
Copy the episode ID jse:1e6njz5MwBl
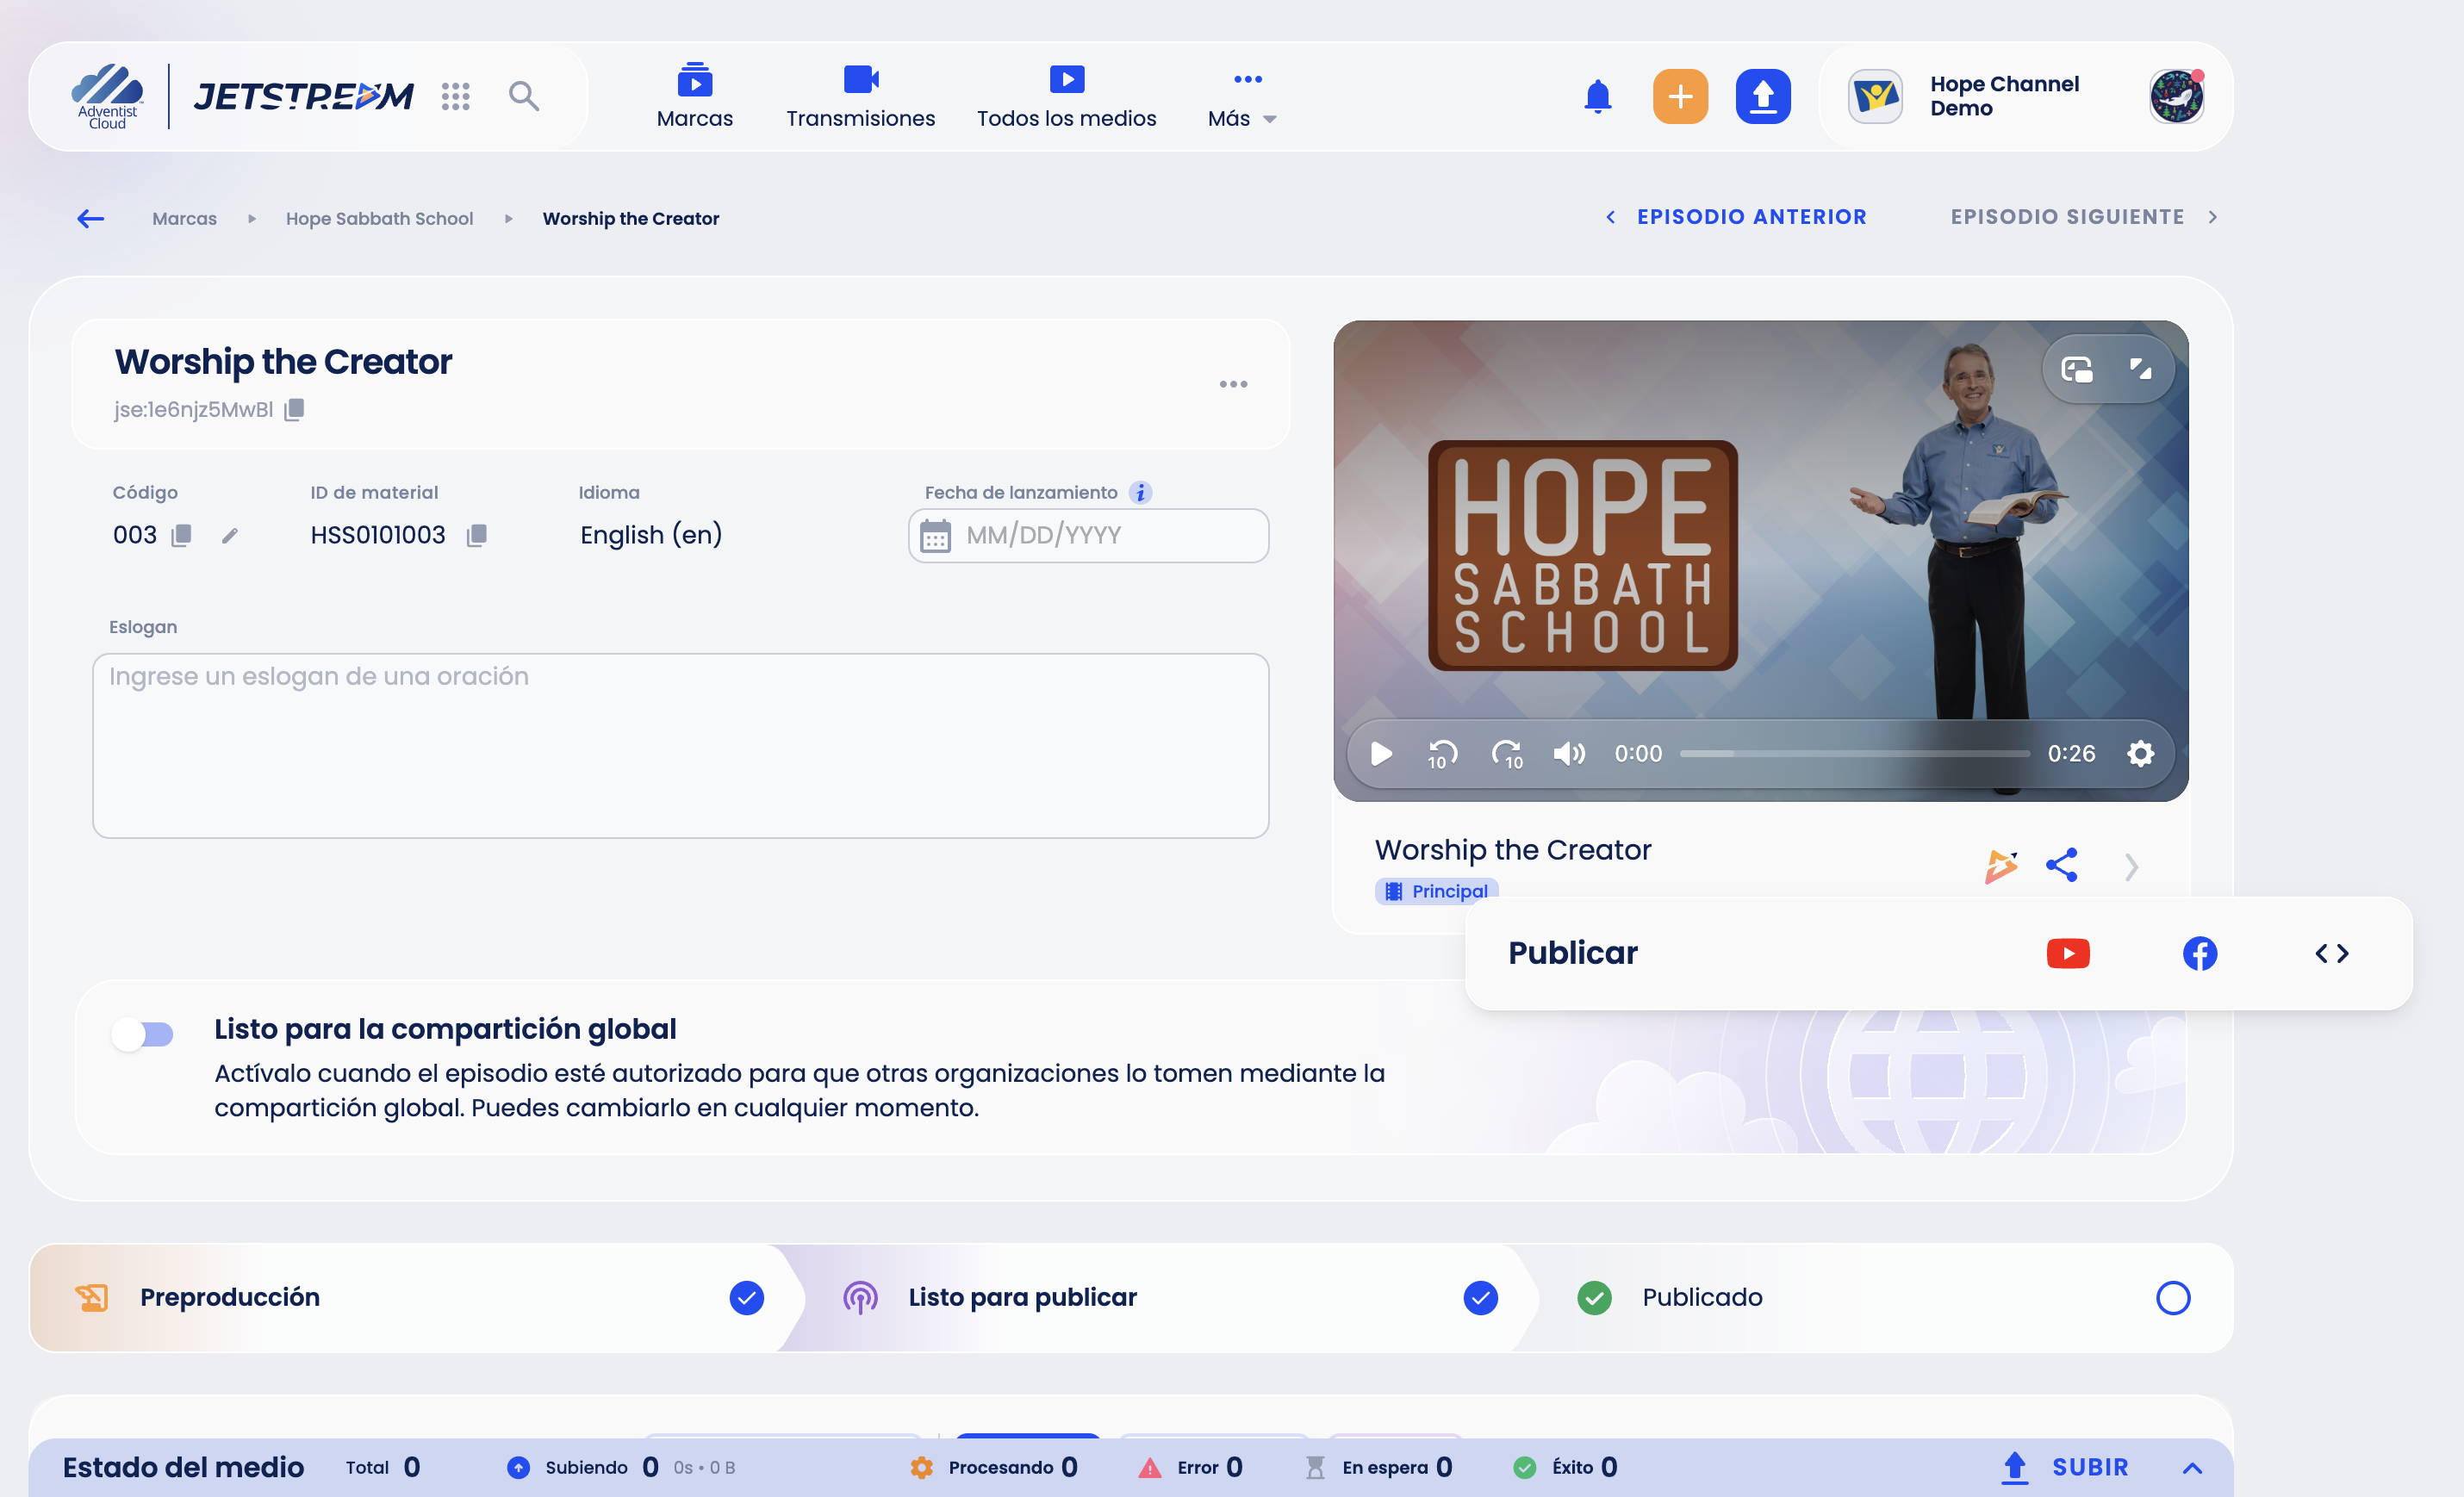click(x=294, y=410)
